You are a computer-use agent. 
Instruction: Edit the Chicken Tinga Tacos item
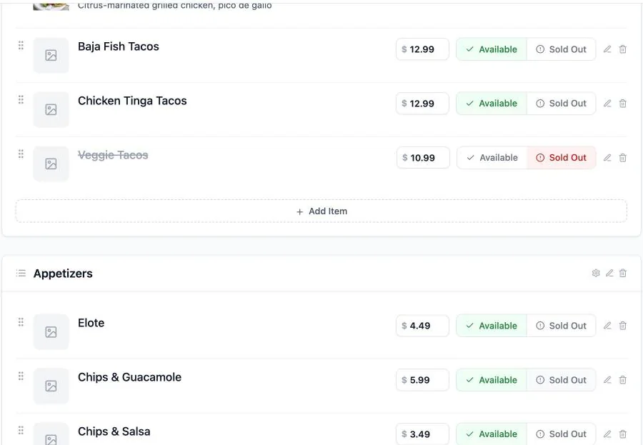(607, 104)
